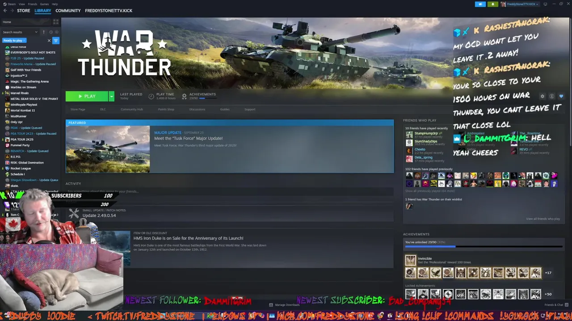Expand the +17 unlocked achievements

coord(548,273)
